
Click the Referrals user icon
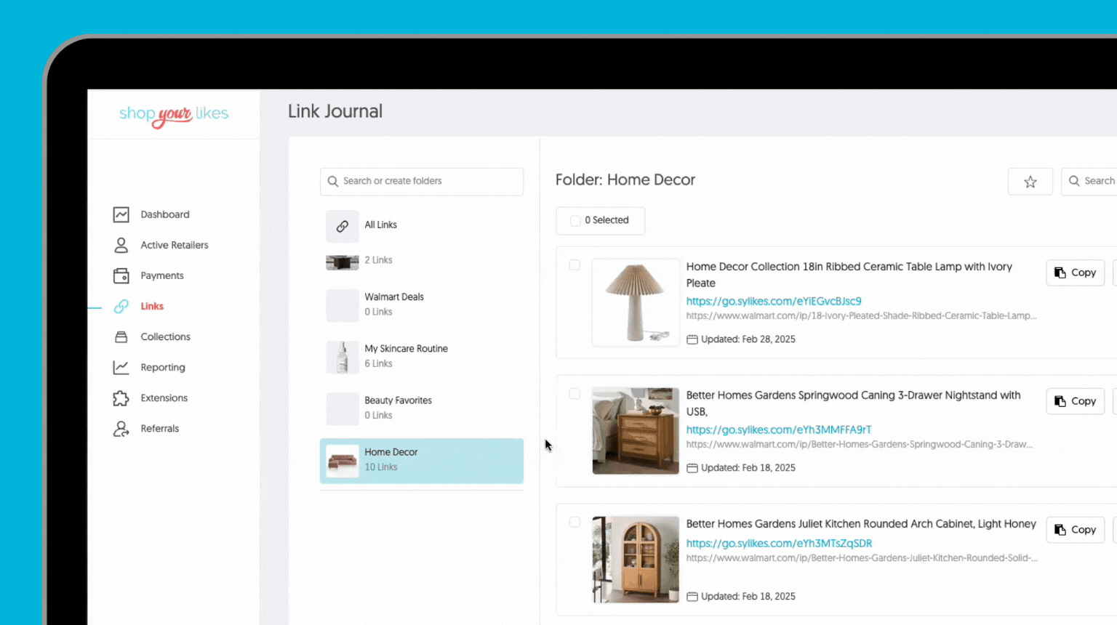click(121, 429)
